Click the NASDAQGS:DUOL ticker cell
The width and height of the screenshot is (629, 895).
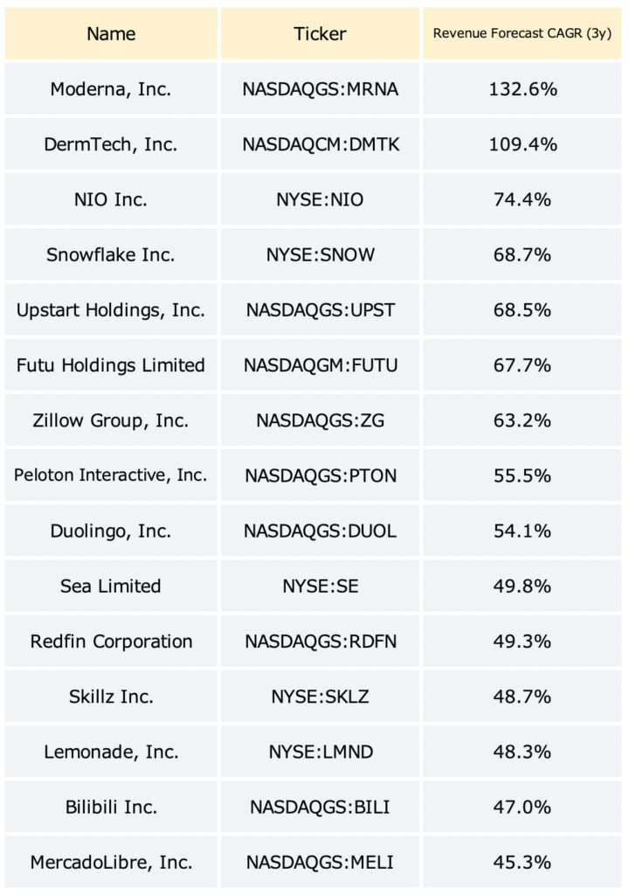pyautogui.click(x=320, y=531)
